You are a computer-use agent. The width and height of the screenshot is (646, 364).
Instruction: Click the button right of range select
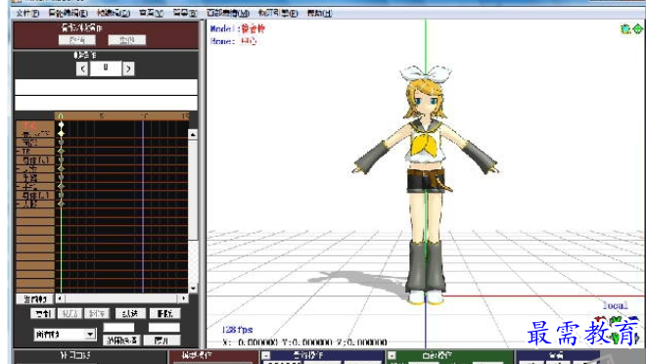click(x=161, y=341)
